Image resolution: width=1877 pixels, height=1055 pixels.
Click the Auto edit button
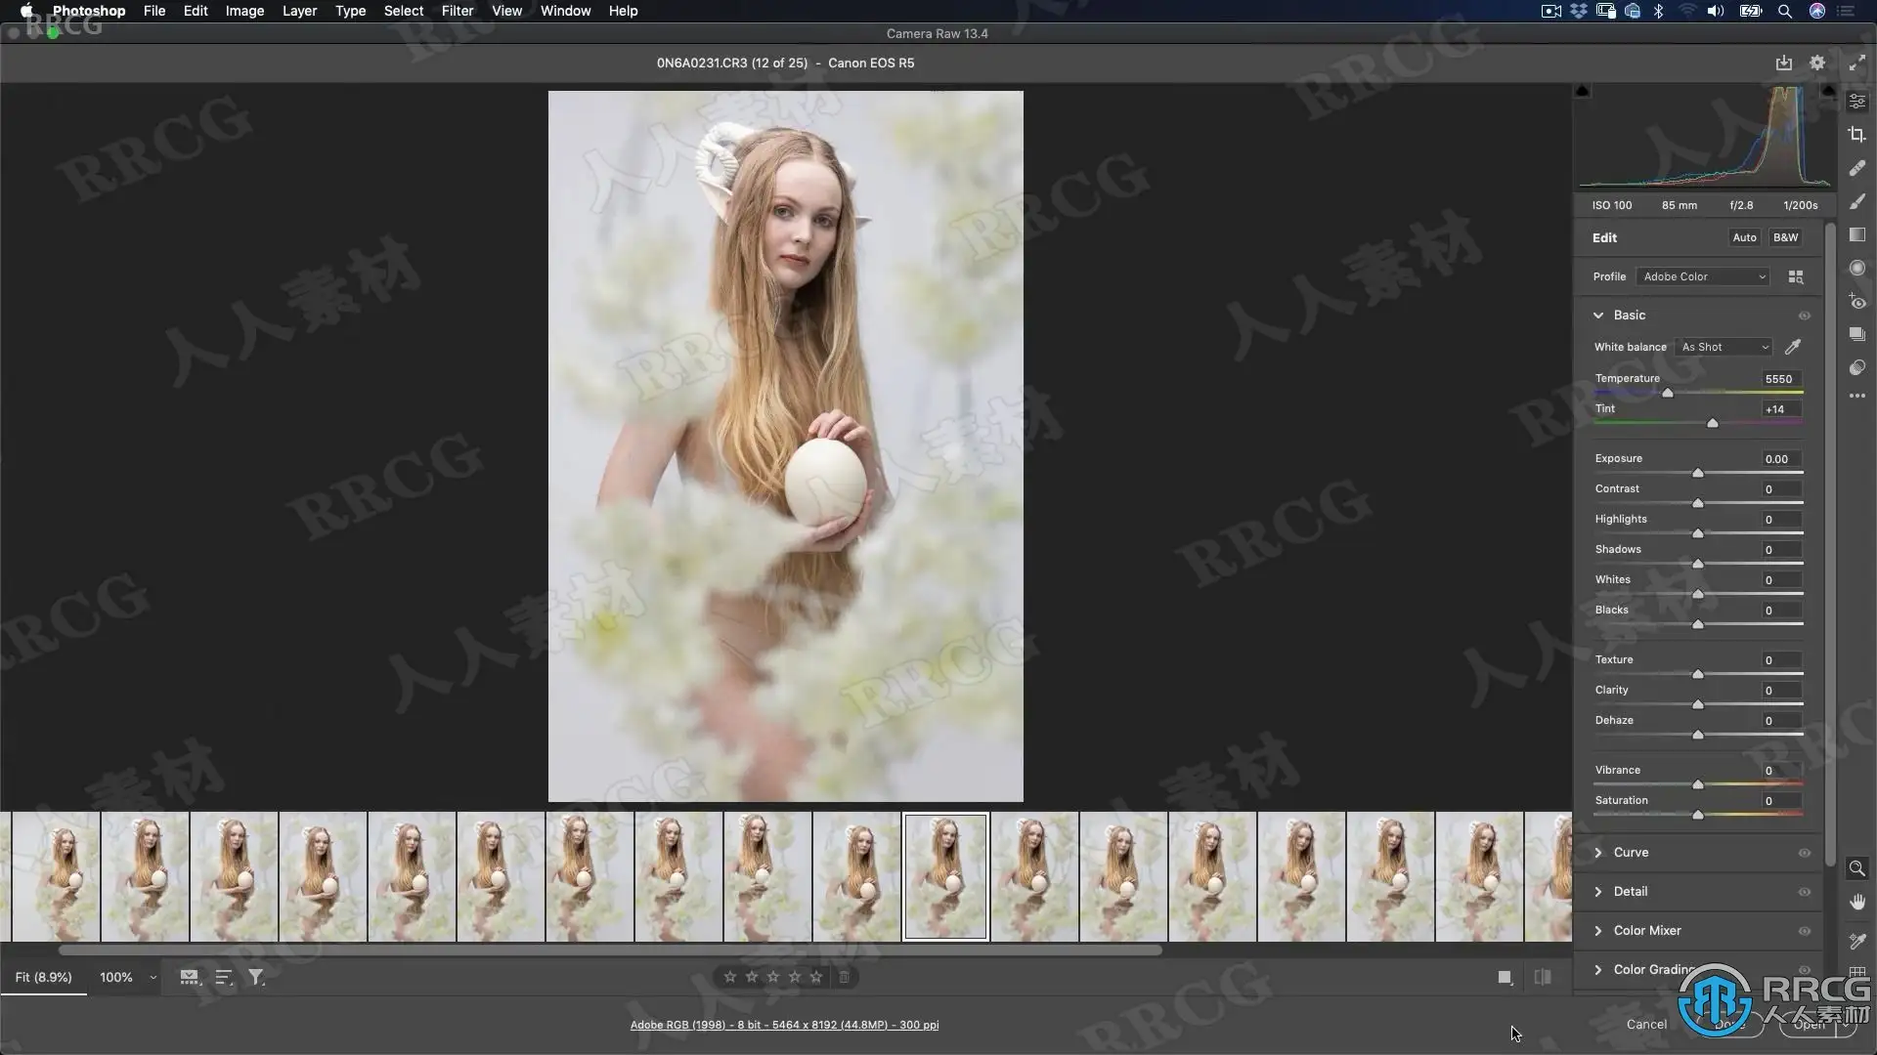coord(1744,237)
